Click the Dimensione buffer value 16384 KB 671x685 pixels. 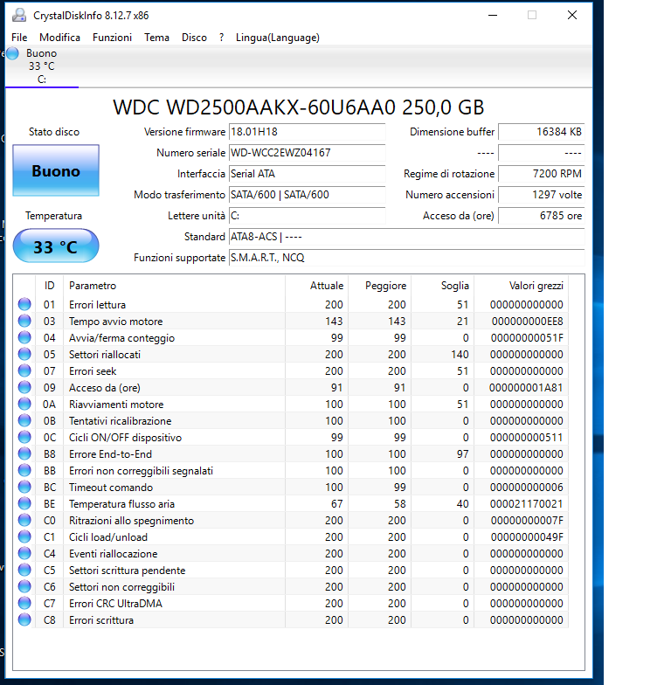pos(542,132)
